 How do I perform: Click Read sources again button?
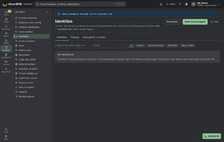click(195, 22)
